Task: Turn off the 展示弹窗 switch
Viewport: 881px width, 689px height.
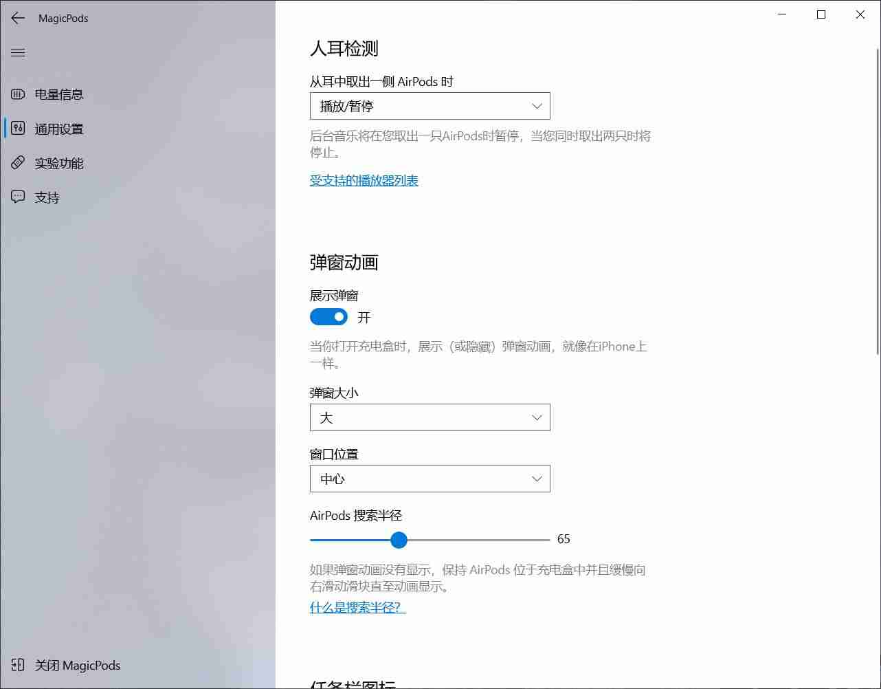Action: tap(328, 317)
